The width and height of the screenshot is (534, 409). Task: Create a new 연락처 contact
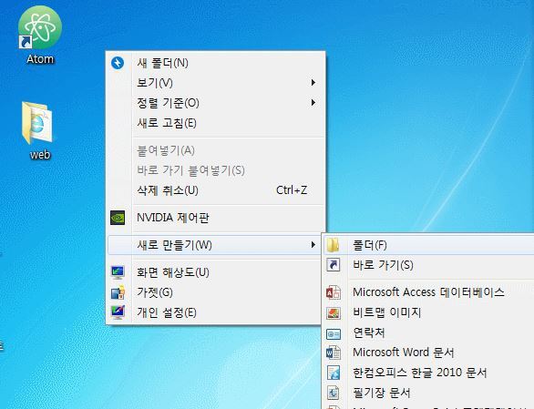pyautogui.click(x=428, y=332)
